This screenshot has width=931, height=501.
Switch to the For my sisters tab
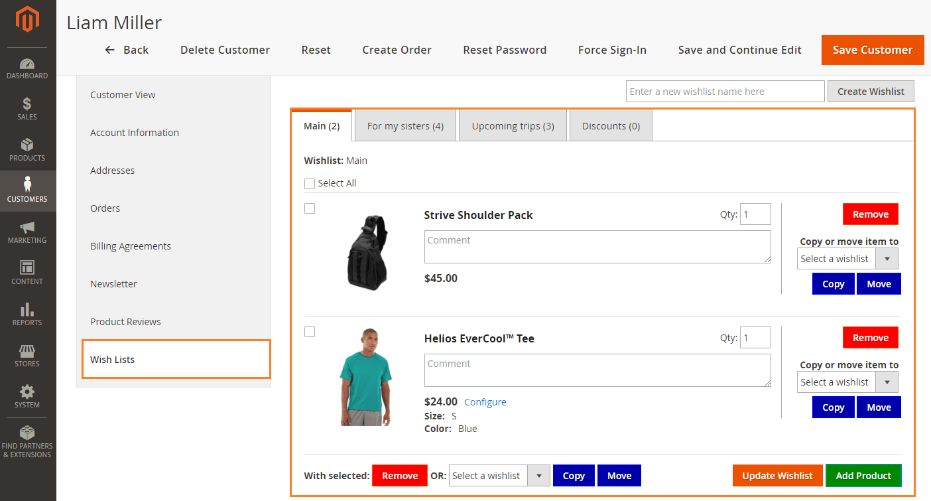click(405, 126)
